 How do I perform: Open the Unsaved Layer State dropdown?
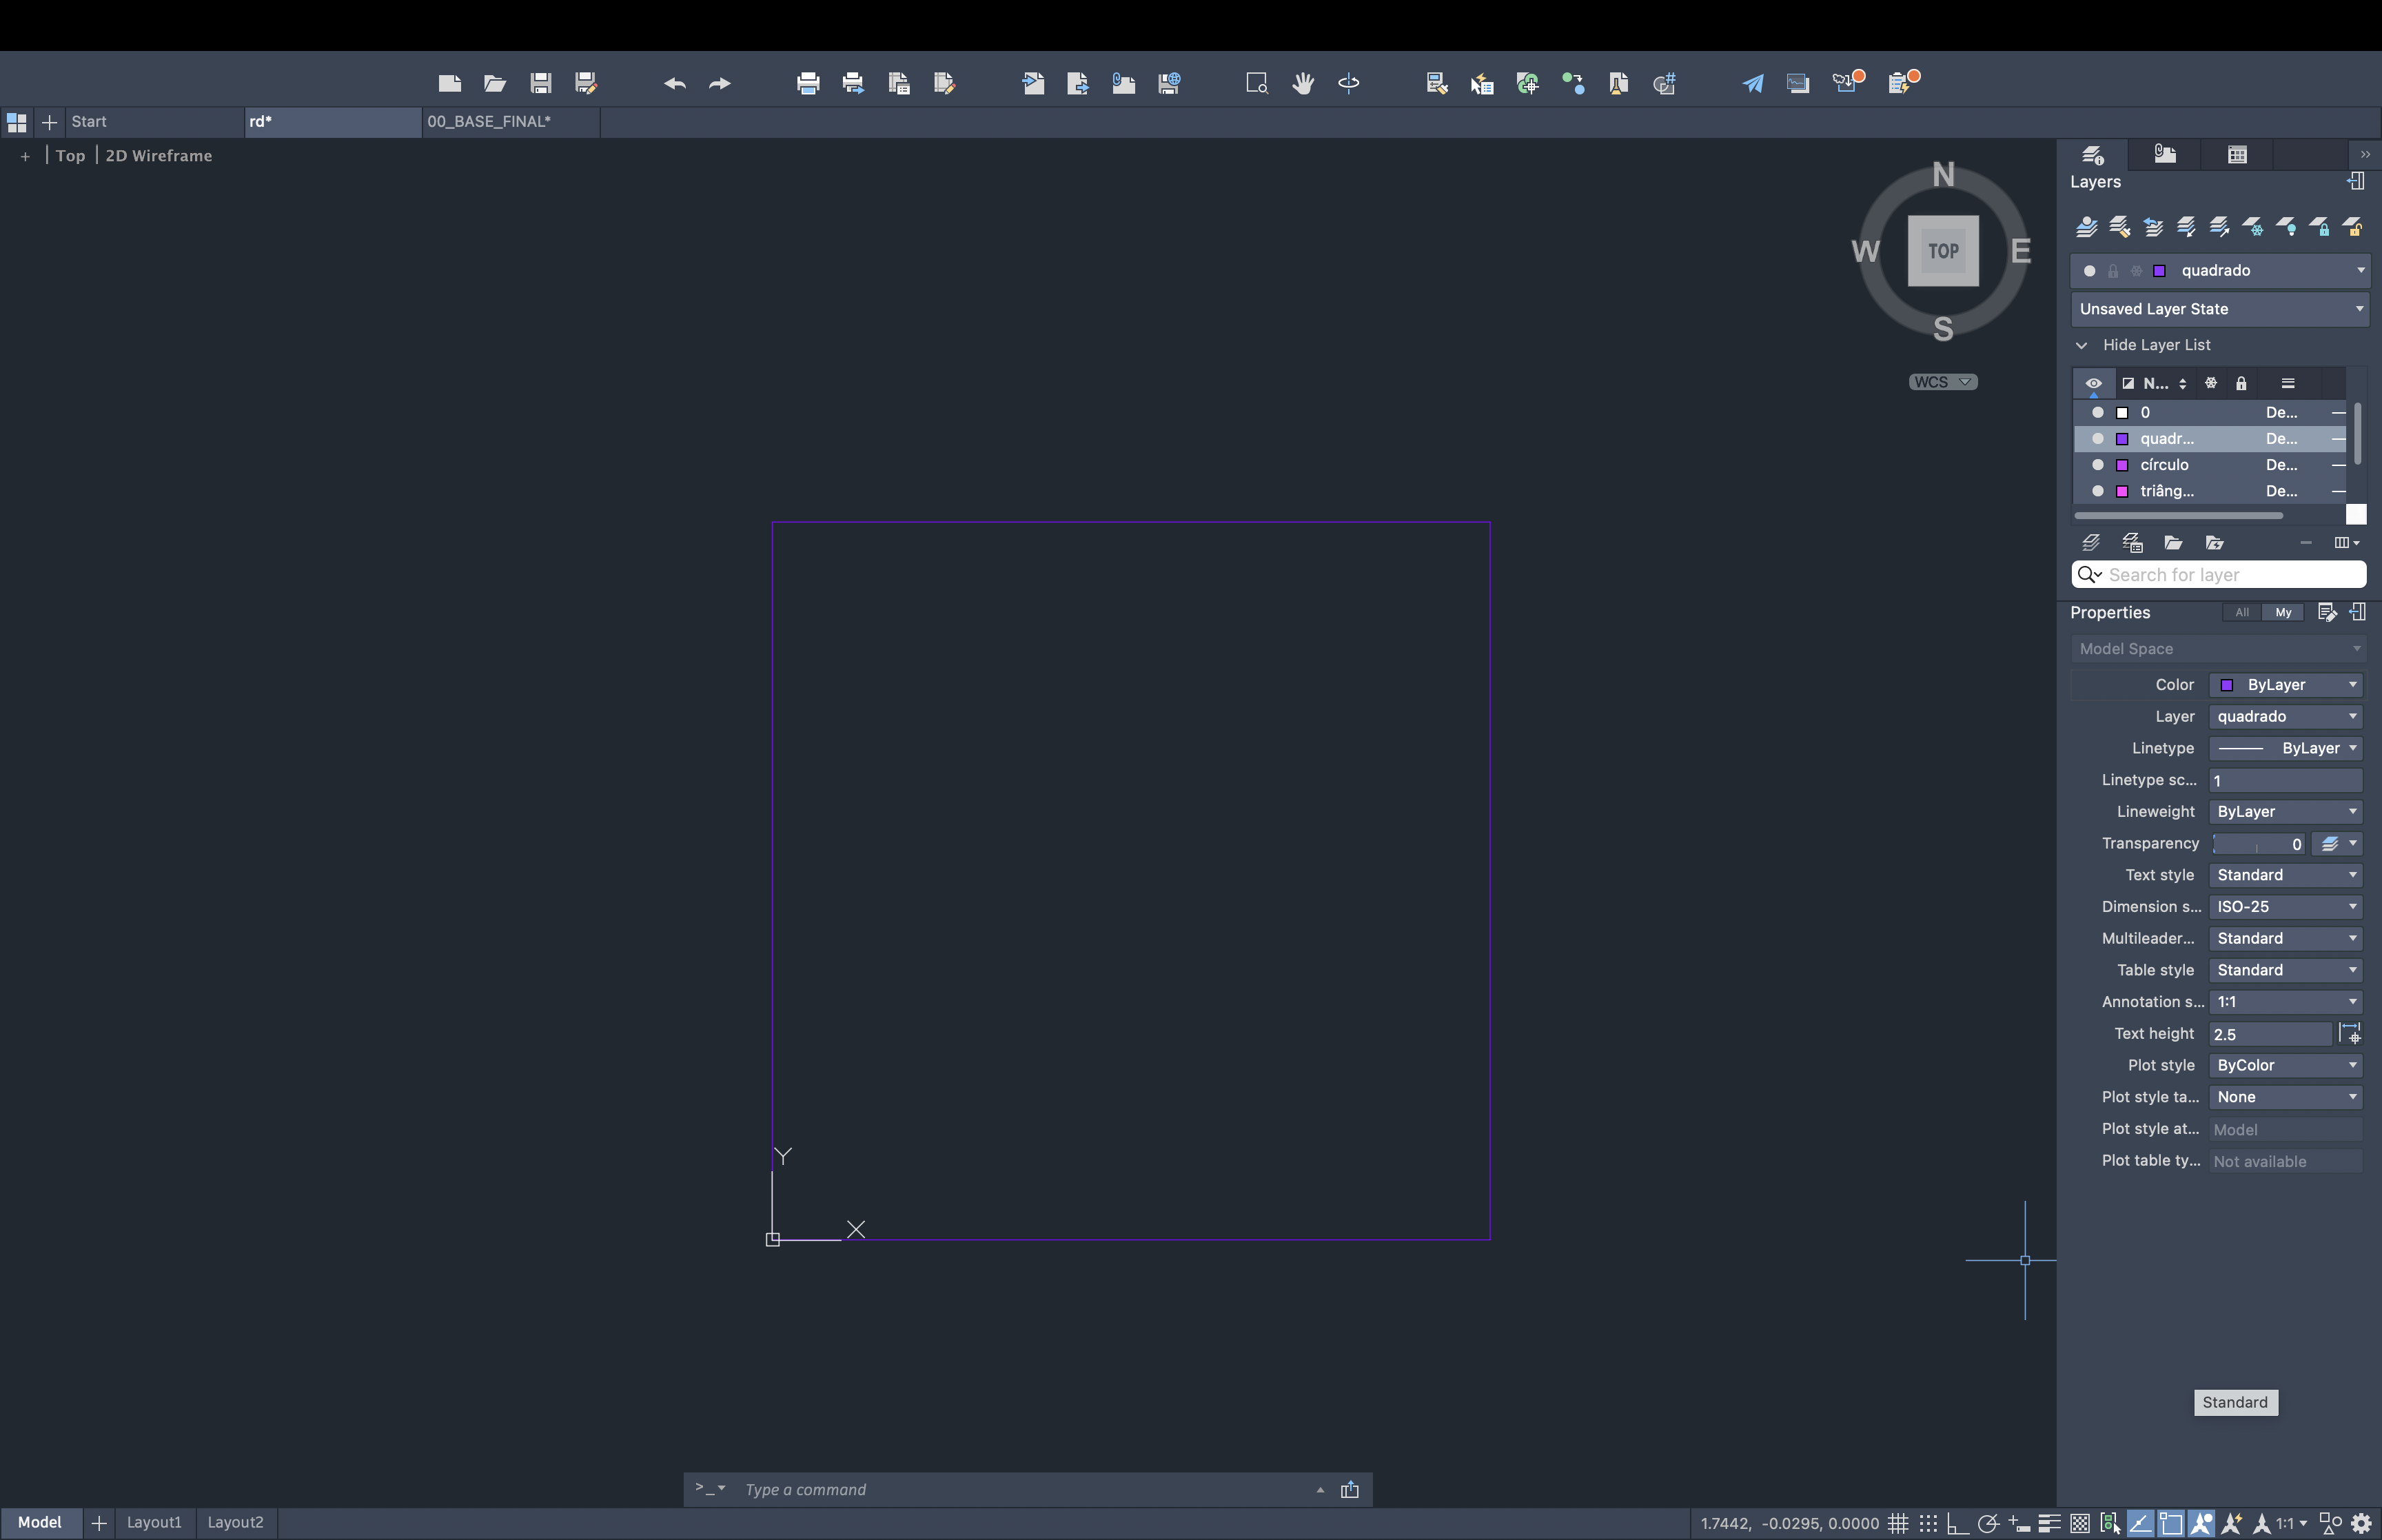pyautogui.click(x=2219, y=309)
